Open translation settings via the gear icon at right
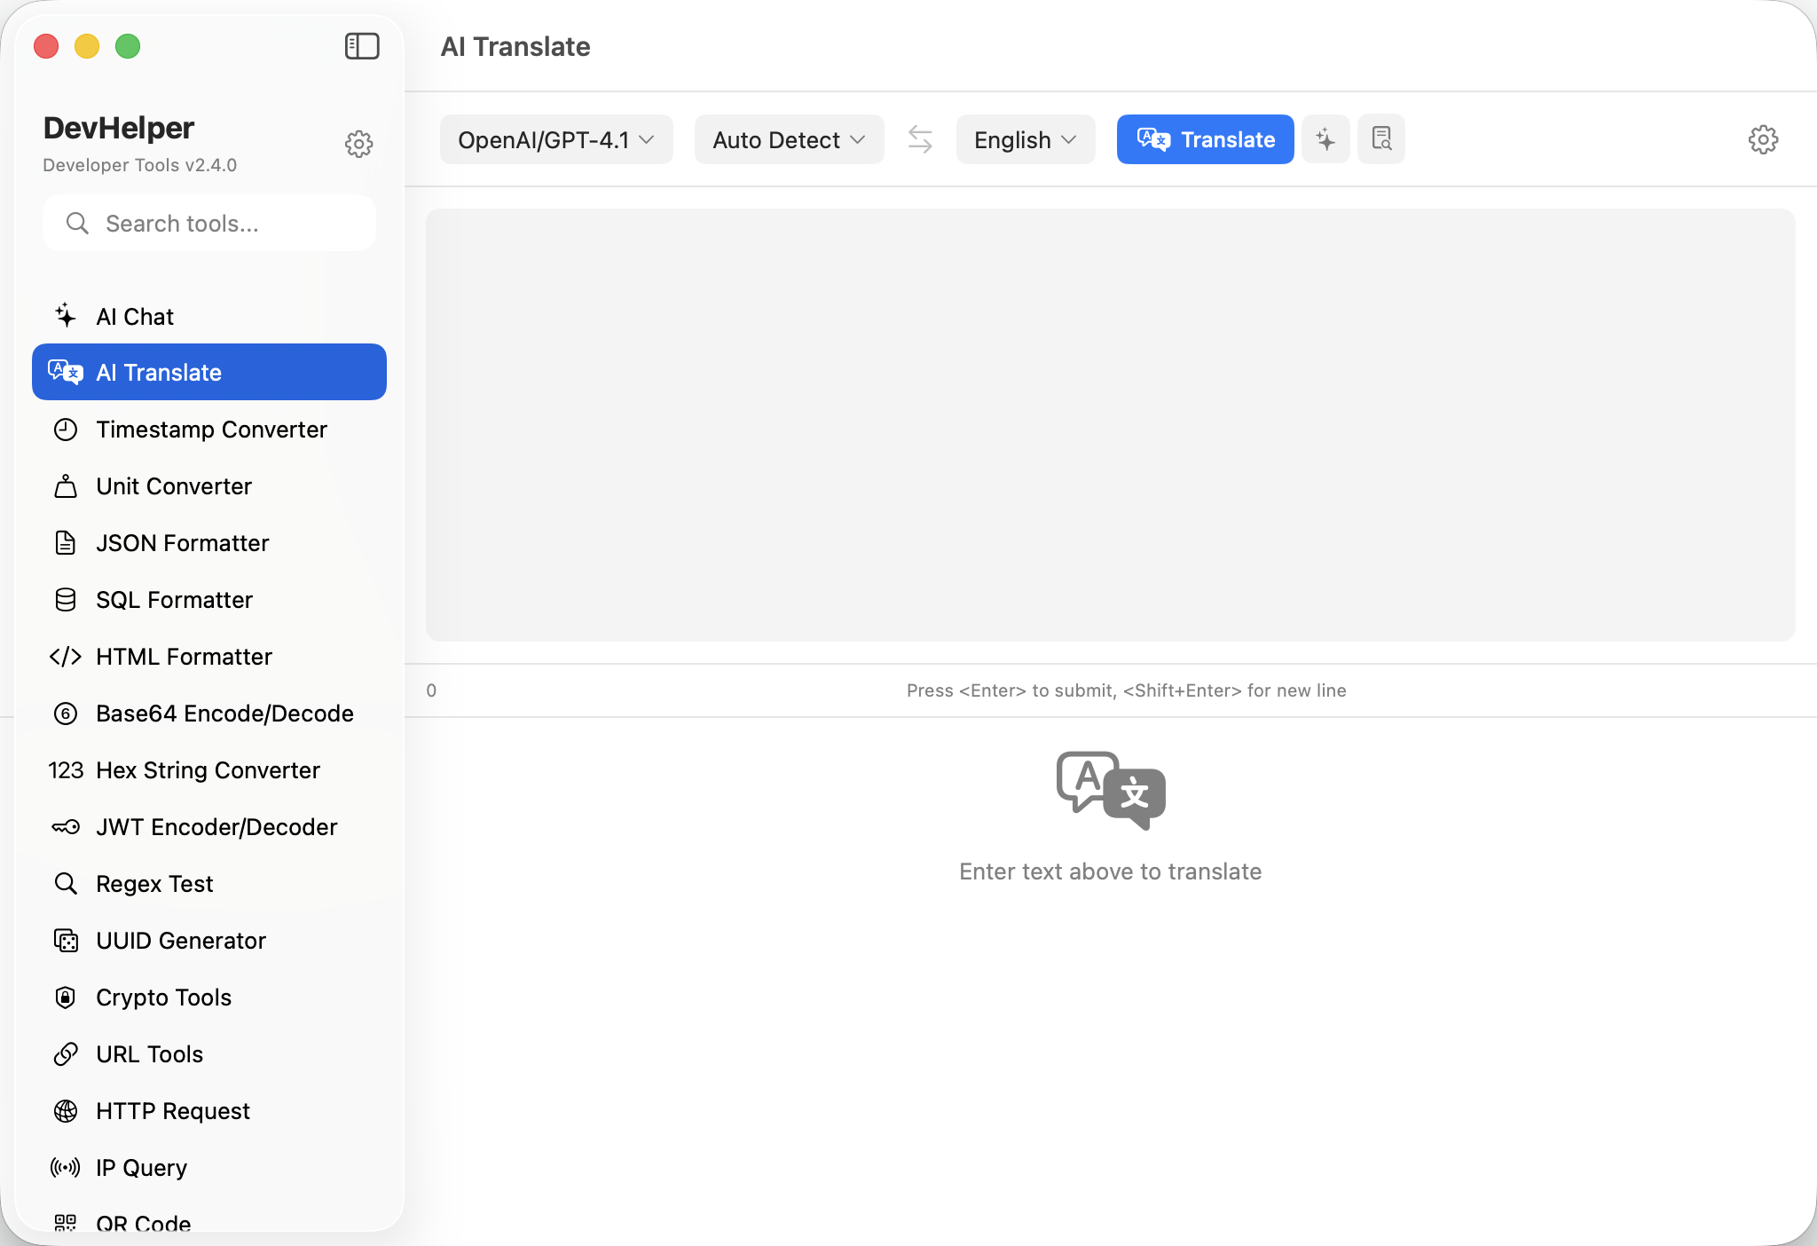 coord(1763,139)
